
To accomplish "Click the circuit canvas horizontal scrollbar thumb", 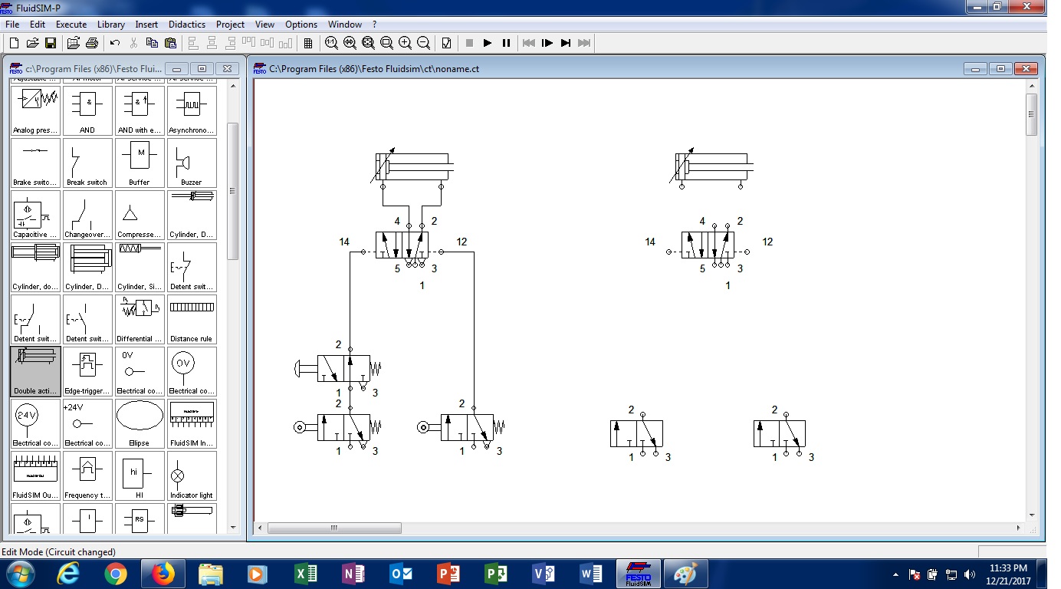I will [334, 528].
